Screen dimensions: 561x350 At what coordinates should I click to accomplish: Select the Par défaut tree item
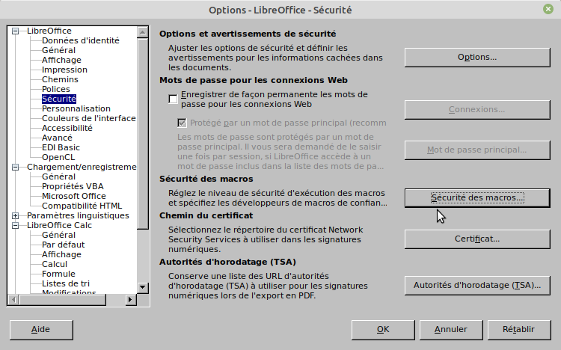[64, 245]
